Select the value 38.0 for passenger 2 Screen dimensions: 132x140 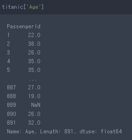pos(34,44)
